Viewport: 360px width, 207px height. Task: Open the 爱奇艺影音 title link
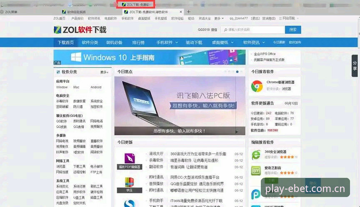(x=273, y=168)
